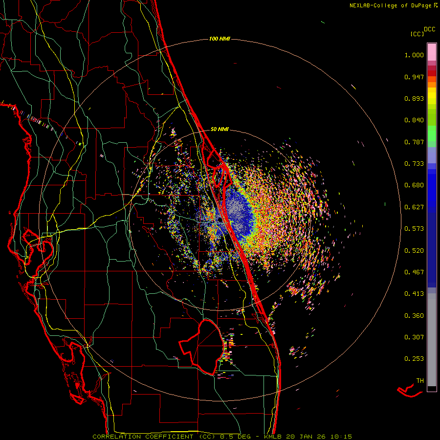Click the DCC label above the color scale

point(429,29)
